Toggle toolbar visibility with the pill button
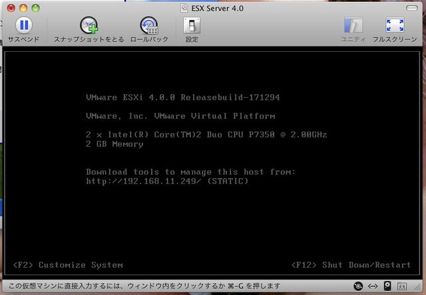426x295 pixels. pos(412,8)
